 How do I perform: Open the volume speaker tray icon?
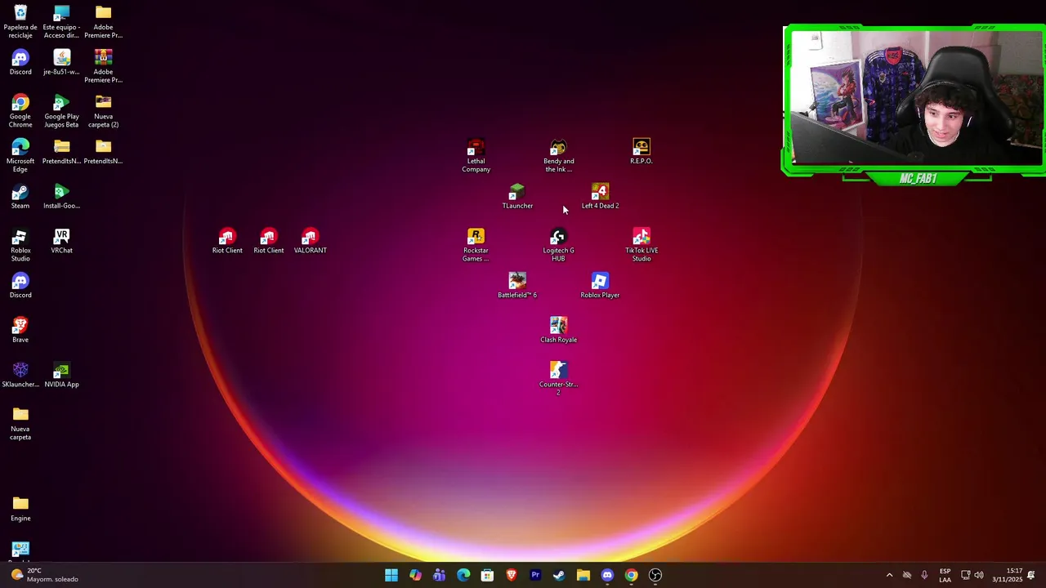979,575
